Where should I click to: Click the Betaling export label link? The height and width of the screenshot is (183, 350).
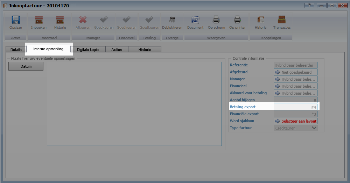[243, 107]
